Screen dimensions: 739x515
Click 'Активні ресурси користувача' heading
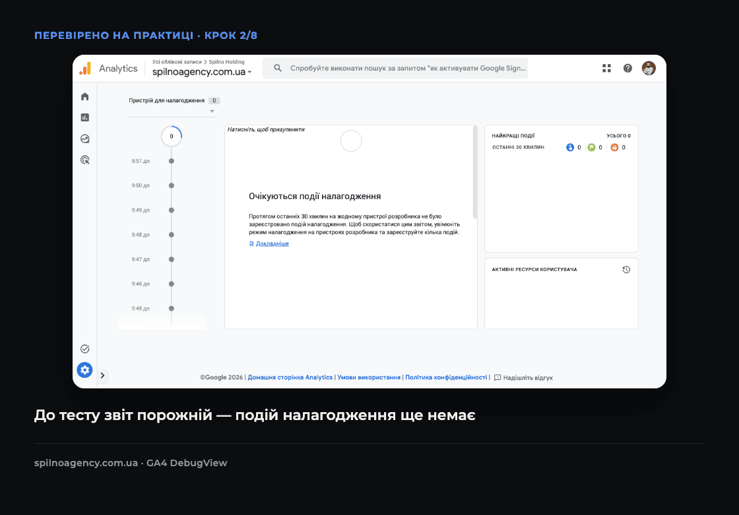534,270
